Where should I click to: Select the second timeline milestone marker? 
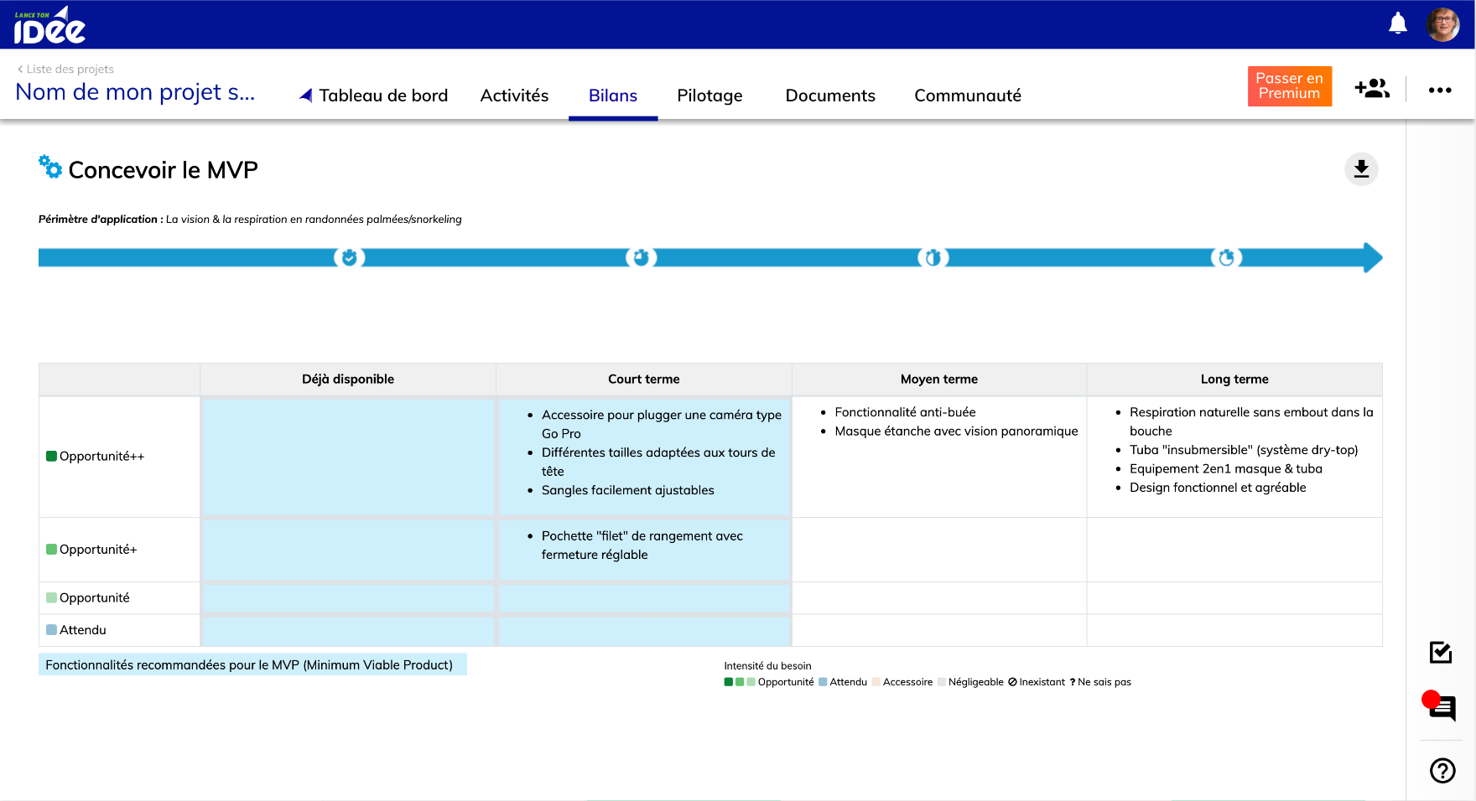tap(641, 257)
